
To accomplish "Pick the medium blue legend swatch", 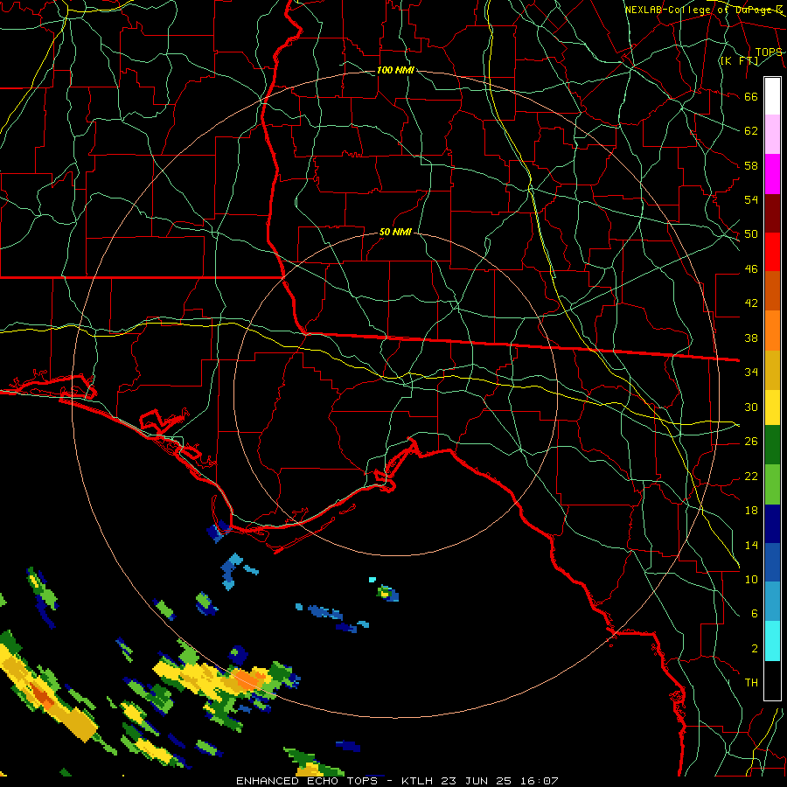I will tap(772, 562).
